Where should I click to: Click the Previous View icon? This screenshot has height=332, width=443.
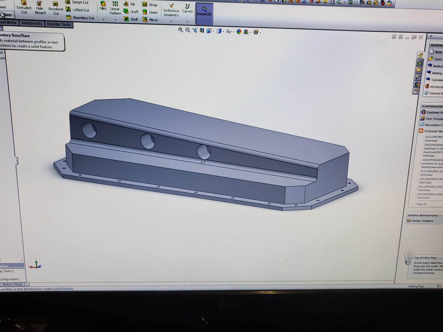tap(195, 30)
